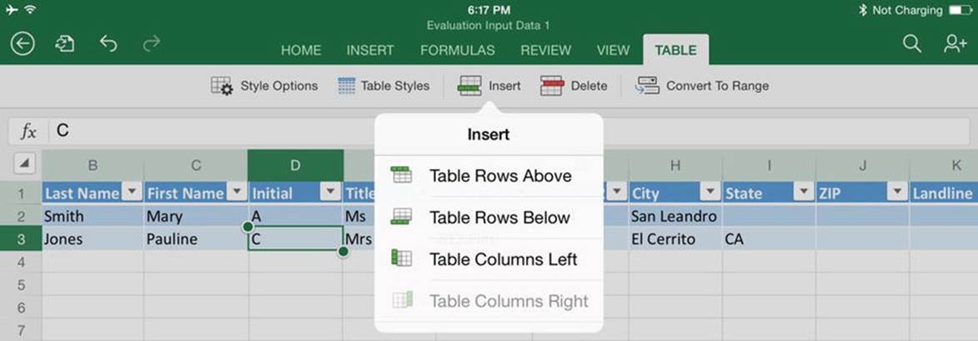
Task: Click the Style Options gear-table icon
Action: 222,86
